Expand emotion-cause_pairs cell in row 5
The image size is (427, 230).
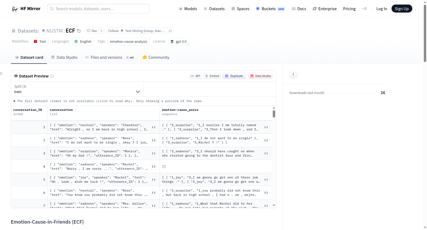pyautogui.click(x=266, y=180)
